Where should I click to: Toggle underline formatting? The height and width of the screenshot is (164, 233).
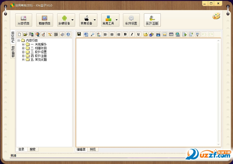click(138, 34)
